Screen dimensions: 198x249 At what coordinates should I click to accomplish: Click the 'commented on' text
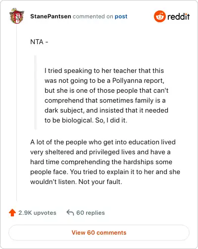(93, 16)
